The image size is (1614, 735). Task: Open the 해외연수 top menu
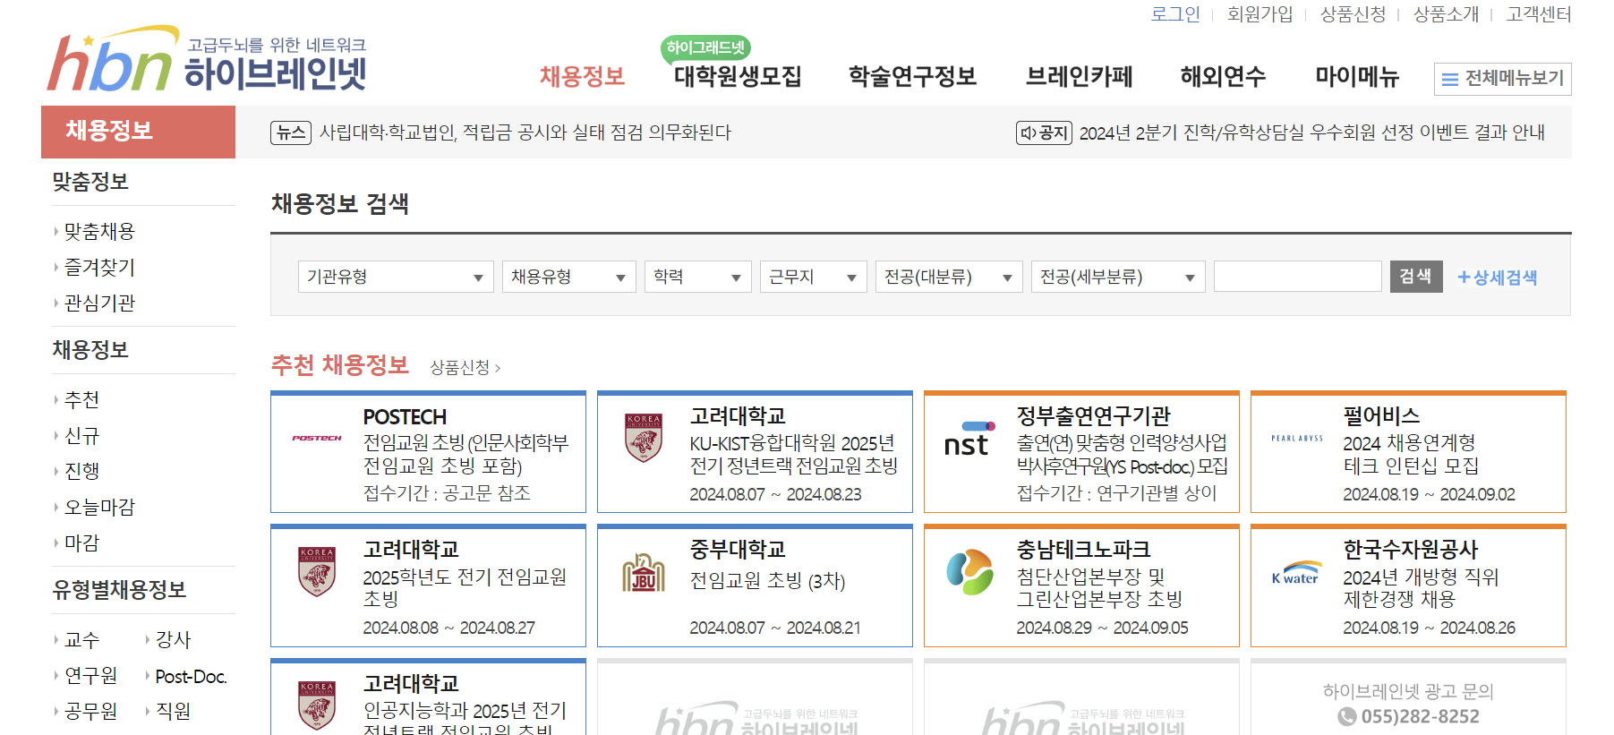pos(1223,77)
